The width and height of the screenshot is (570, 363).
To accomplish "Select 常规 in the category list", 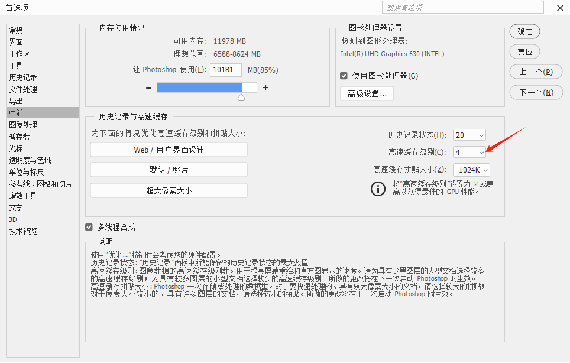I will (x=17, y=30).
